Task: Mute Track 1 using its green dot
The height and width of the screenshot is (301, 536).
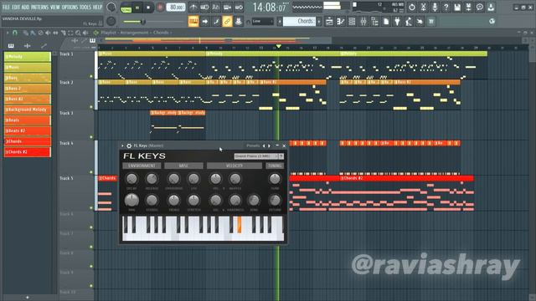Action: tap(91, 76)
